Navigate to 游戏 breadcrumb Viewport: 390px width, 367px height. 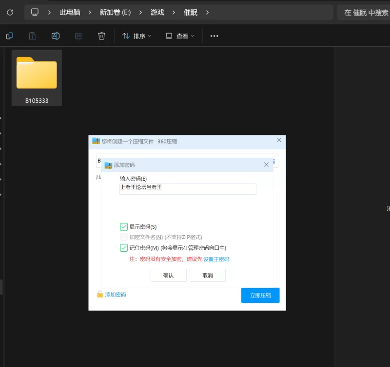(x=157, y=13)
